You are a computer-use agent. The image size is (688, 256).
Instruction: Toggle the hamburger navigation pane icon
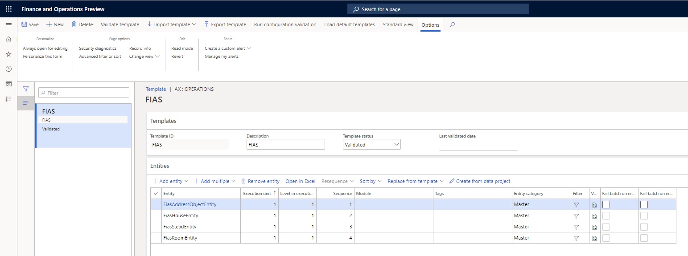pos(8,24)
